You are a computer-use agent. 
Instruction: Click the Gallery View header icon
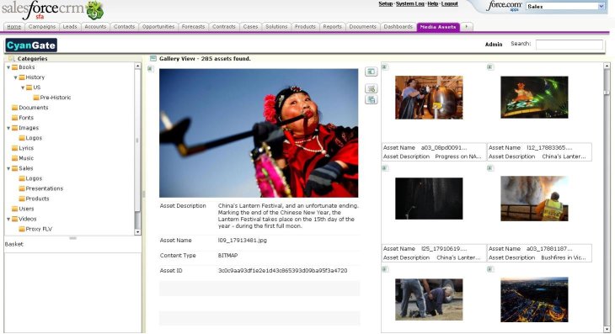coord(153,59)
